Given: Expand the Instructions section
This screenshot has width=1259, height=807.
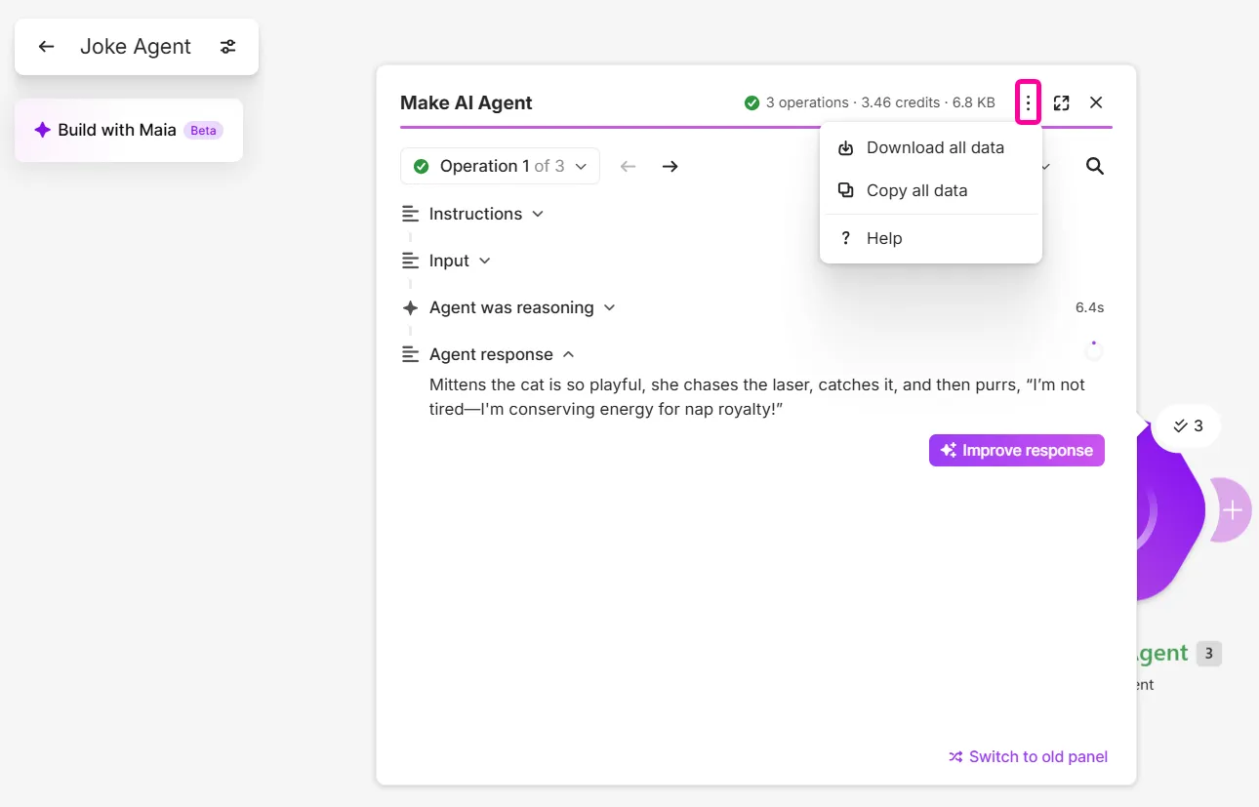Looking at the screenshot, I should pos(473,214).
